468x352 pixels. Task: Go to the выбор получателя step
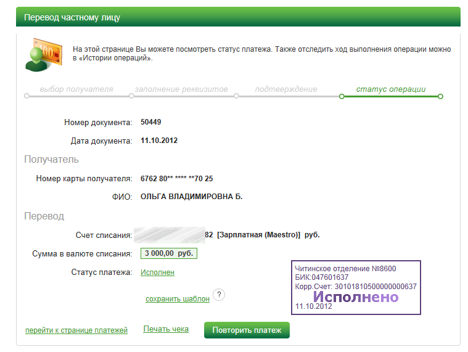pos(76,89)
